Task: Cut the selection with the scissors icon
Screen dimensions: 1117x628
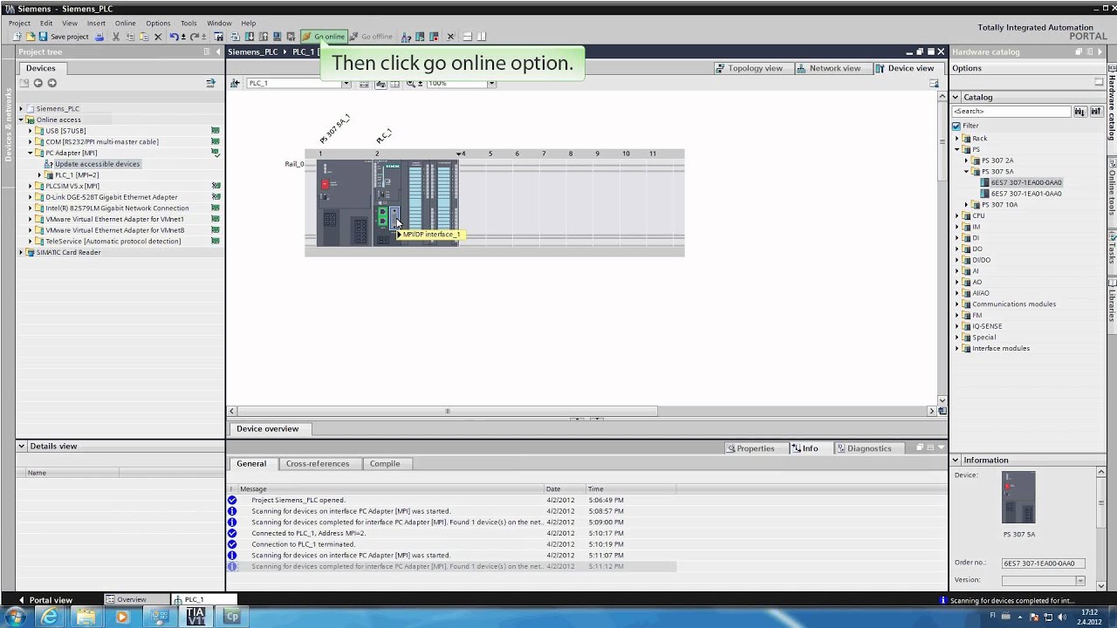Action: 115,37
